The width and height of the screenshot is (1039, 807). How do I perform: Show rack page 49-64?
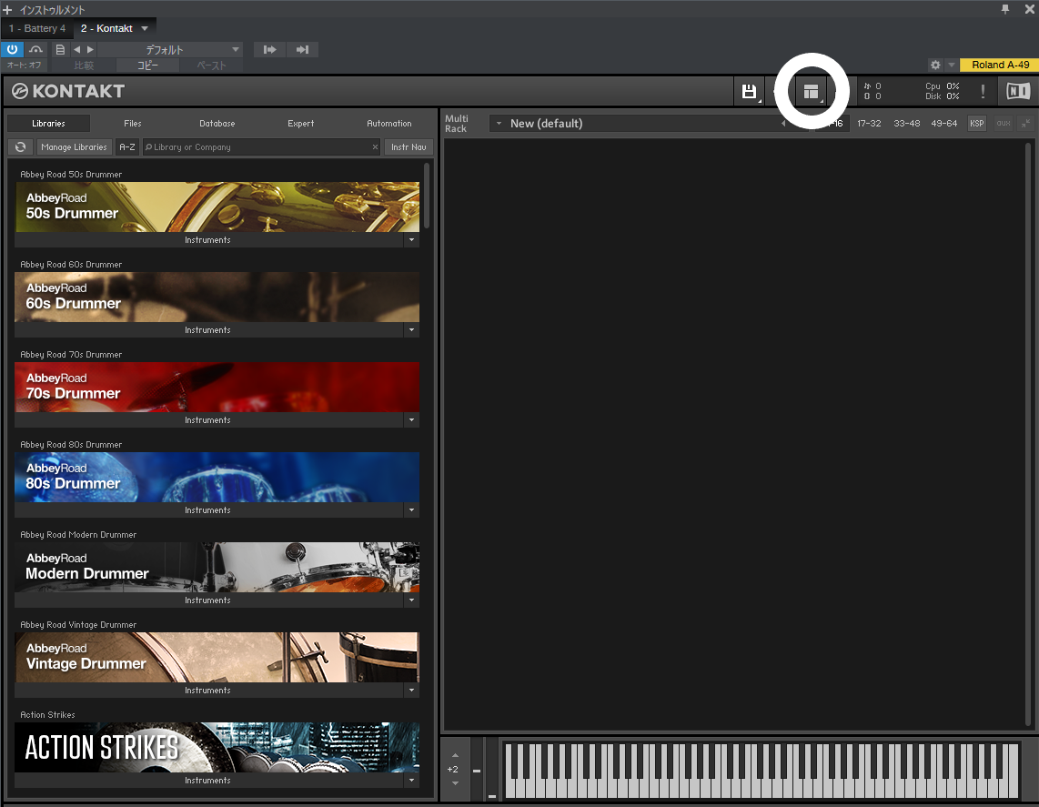click(943, 123)
